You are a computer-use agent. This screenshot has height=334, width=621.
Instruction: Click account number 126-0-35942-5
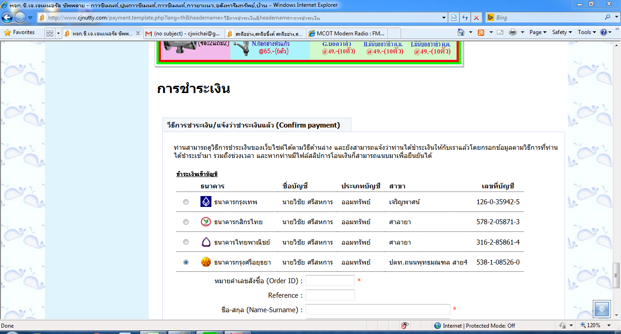click(498, 202)
